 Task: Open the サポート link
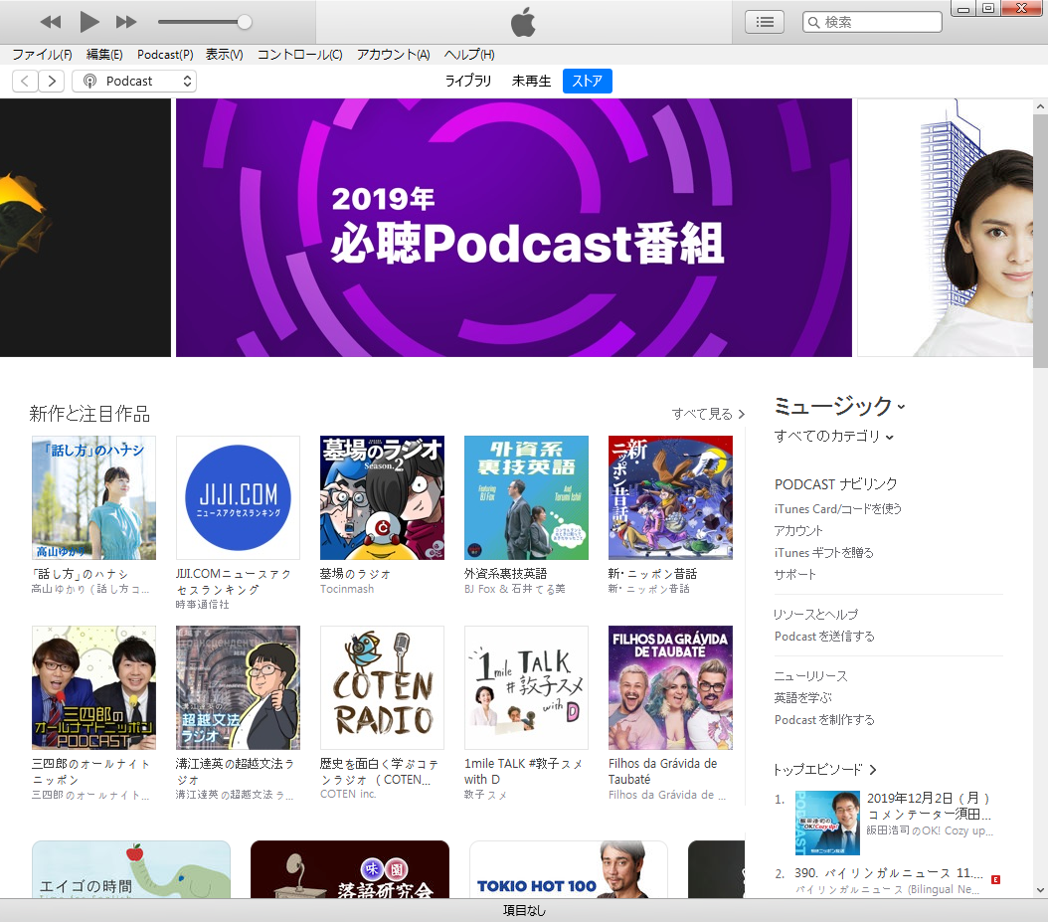click(795, 574)
